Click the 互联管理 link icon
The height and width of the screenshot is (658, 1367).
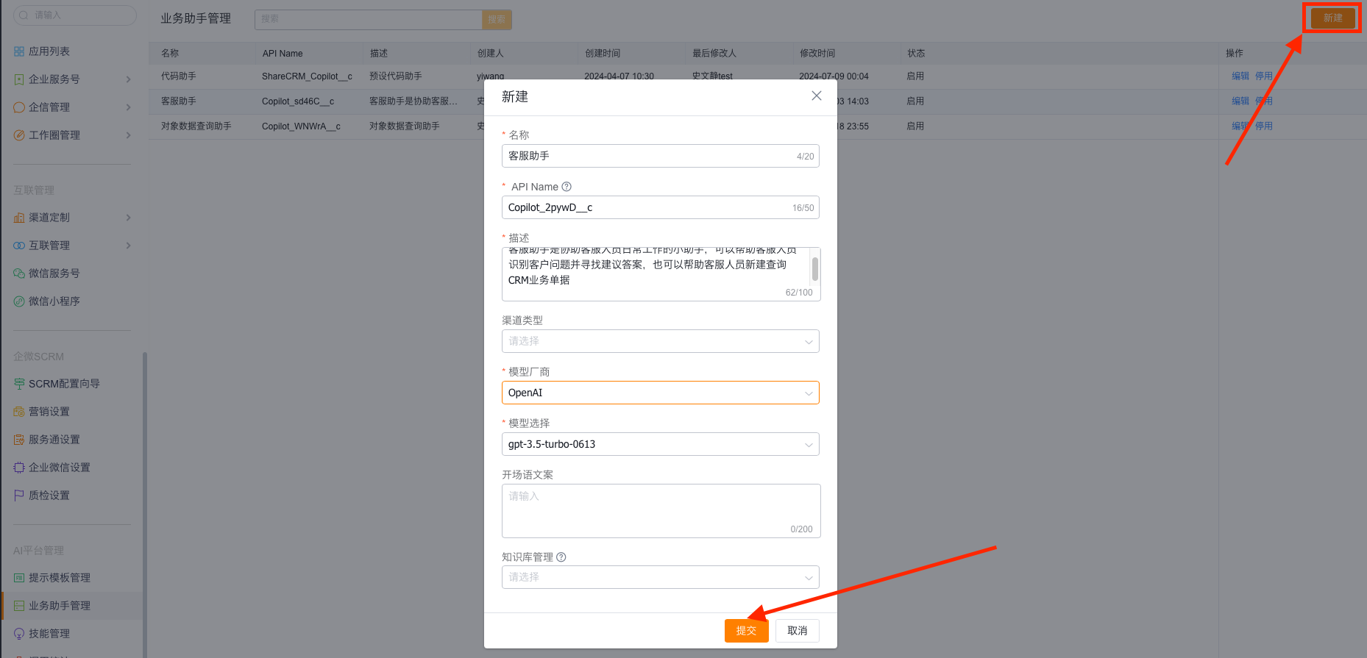[x=19, y=246]
